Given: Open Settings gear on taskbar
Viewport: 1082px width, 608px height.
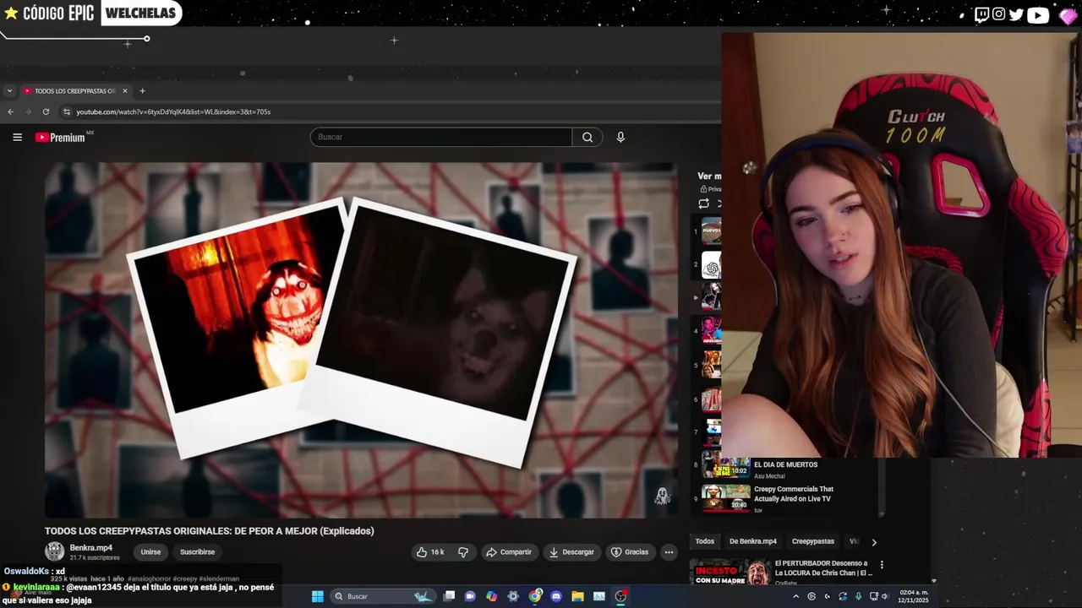Looking at the screenshot, I should [x=513, y=596].
